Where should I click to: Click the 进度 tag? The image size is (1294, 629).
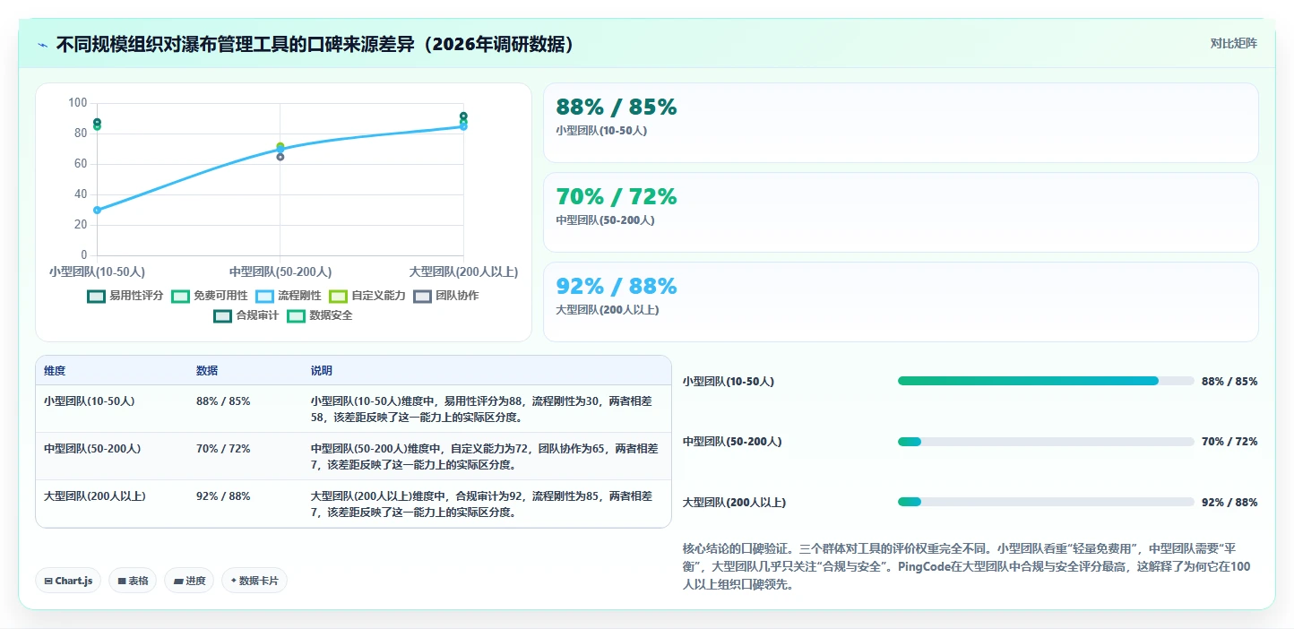(x=189, y=581)
